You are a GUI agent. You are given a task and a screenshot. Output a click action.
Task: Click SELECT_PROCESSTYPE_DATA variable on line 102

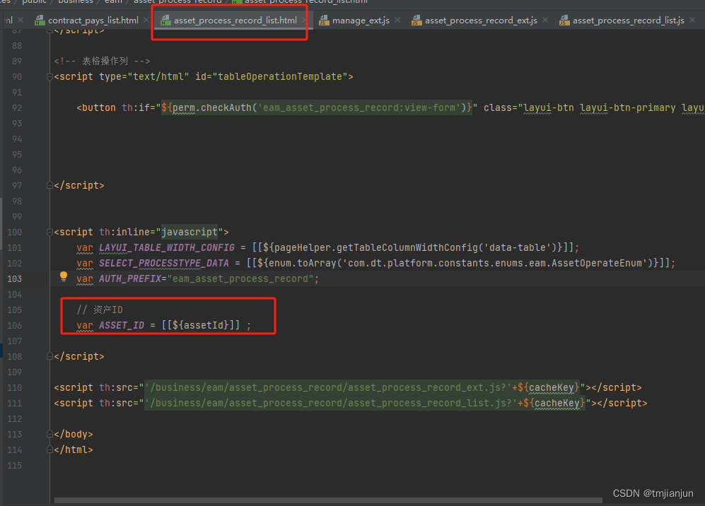(x=163, y=263)
